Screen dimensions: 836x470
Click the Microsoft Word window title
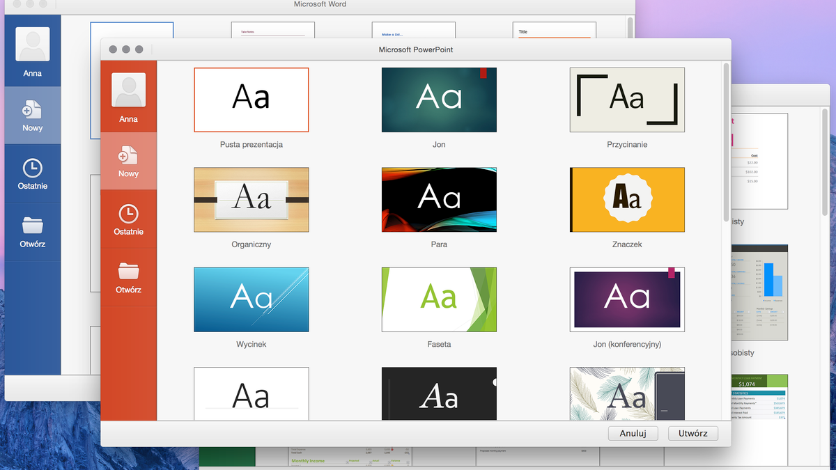pyautogui.click(x=320, y=4)
